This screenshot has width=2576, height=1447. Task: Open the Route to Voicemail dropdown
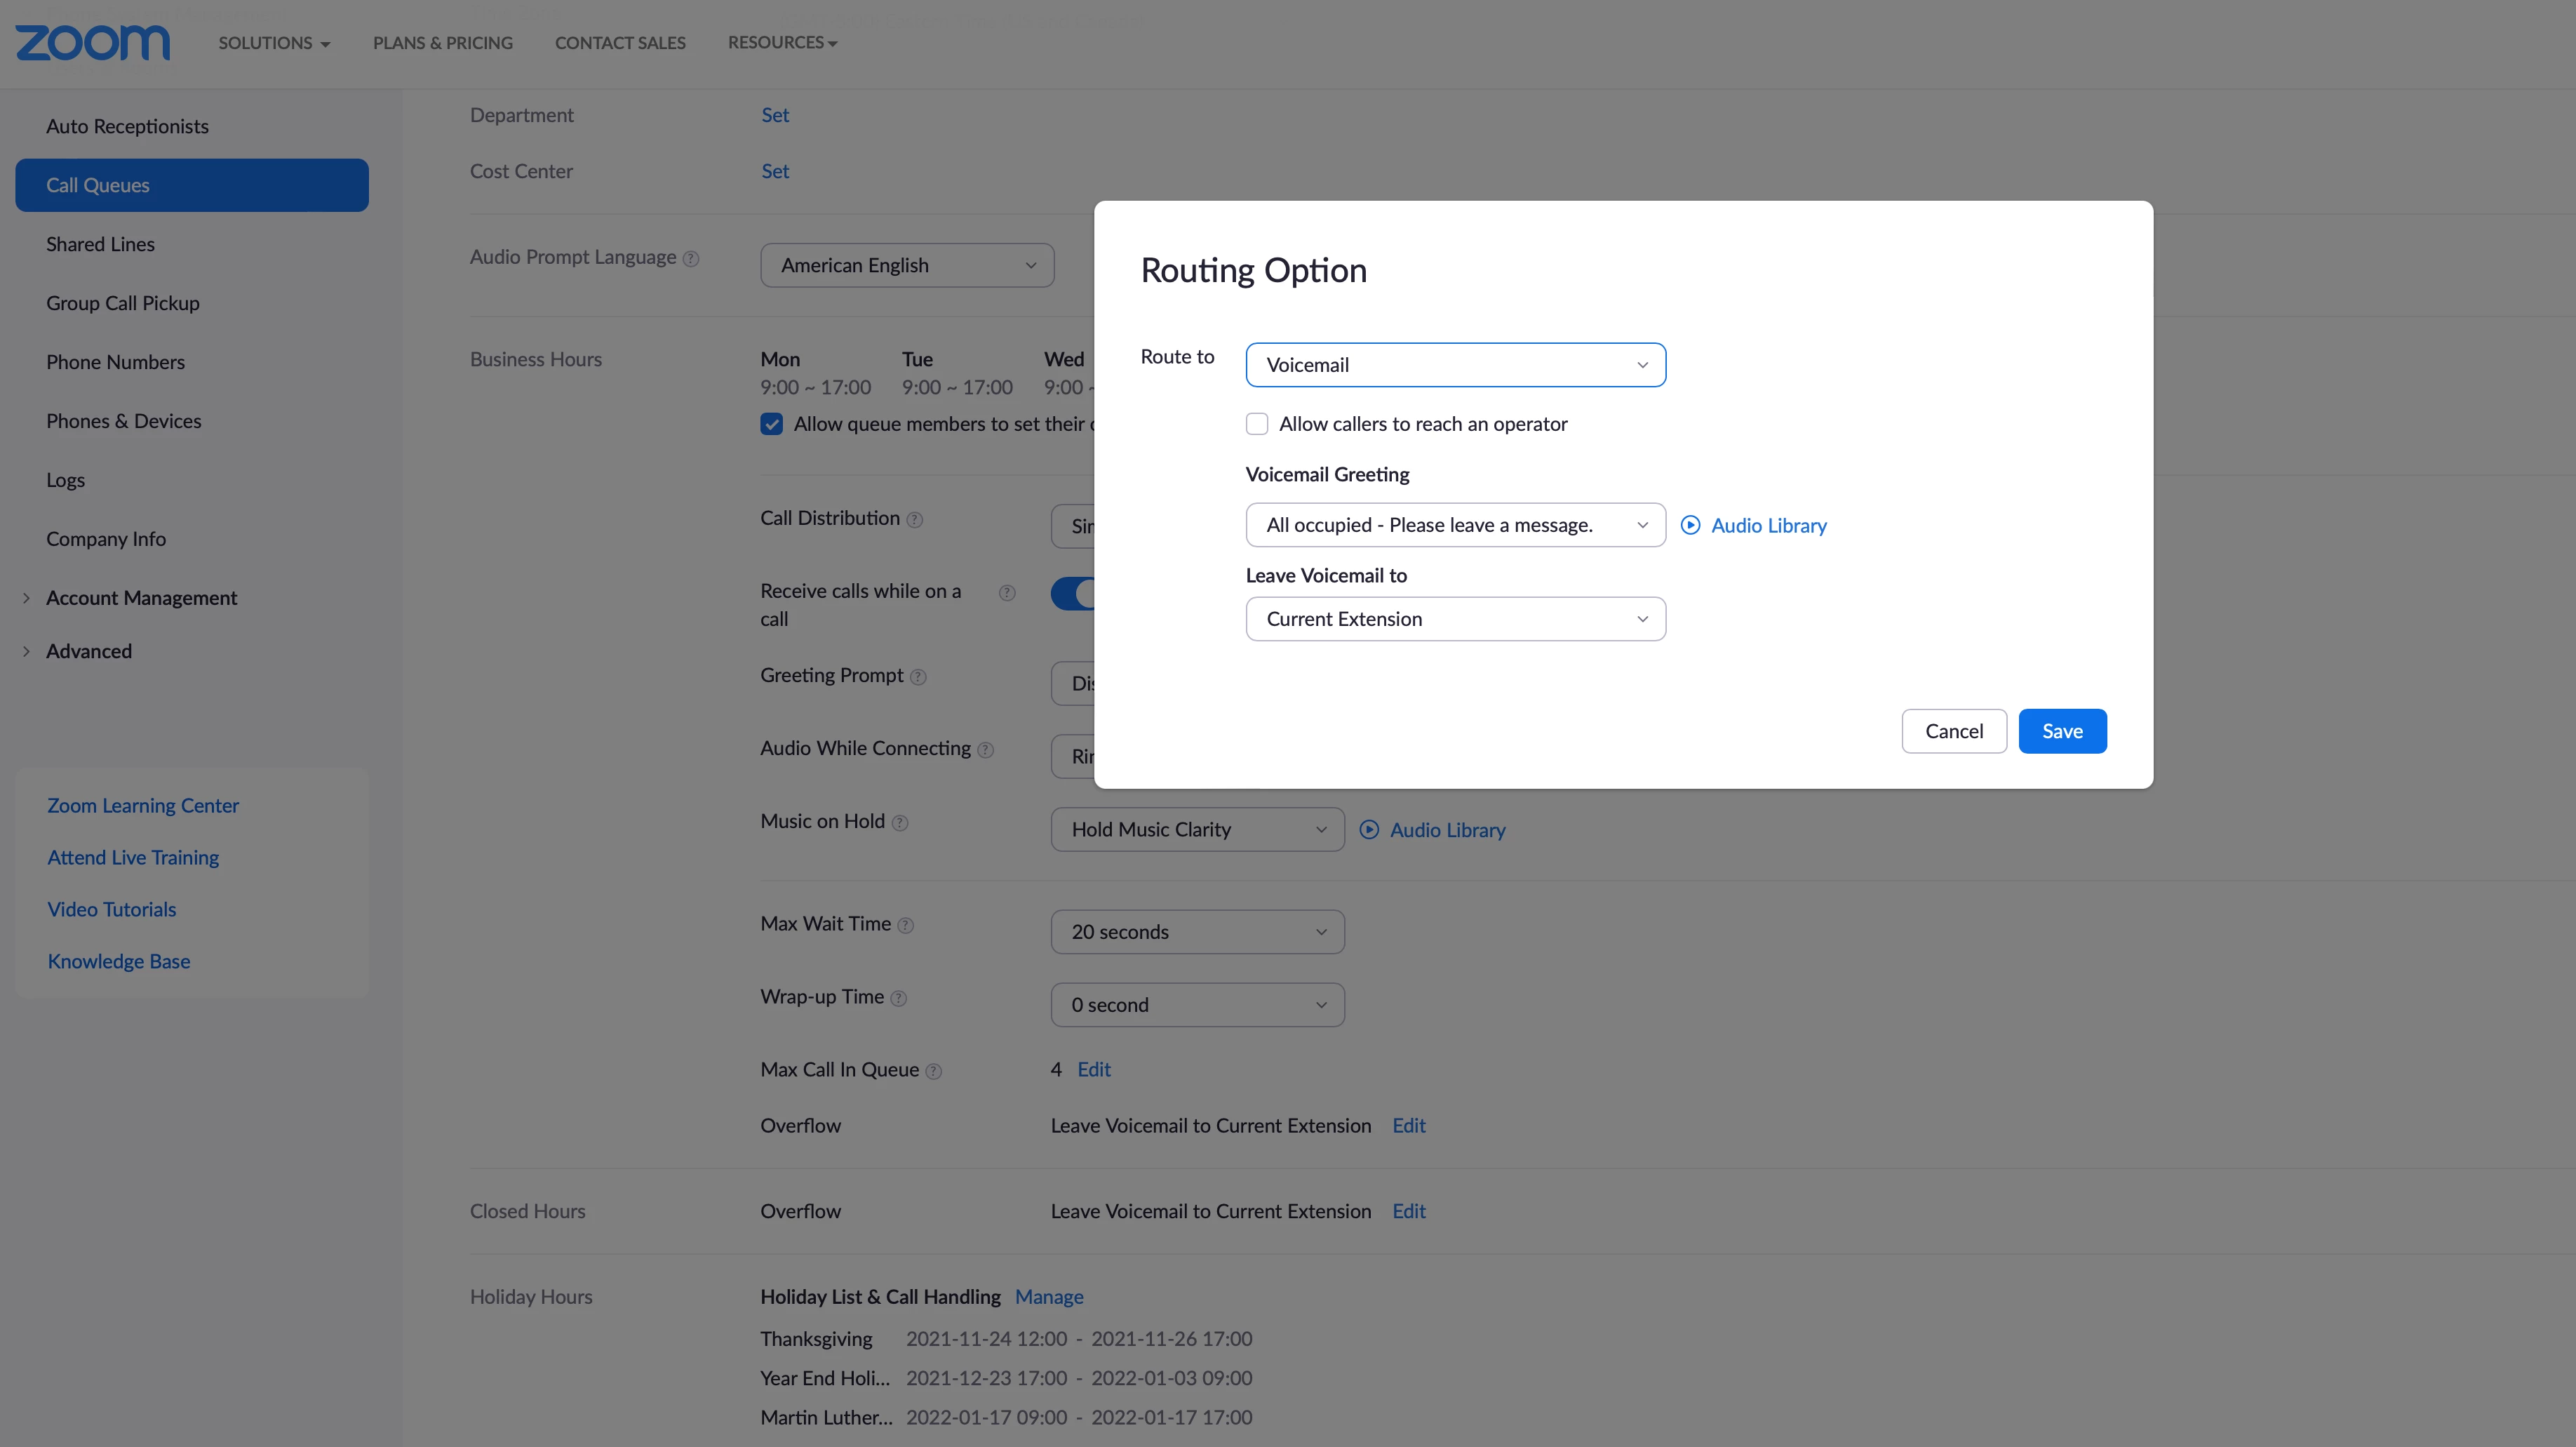click(1455, 365)
